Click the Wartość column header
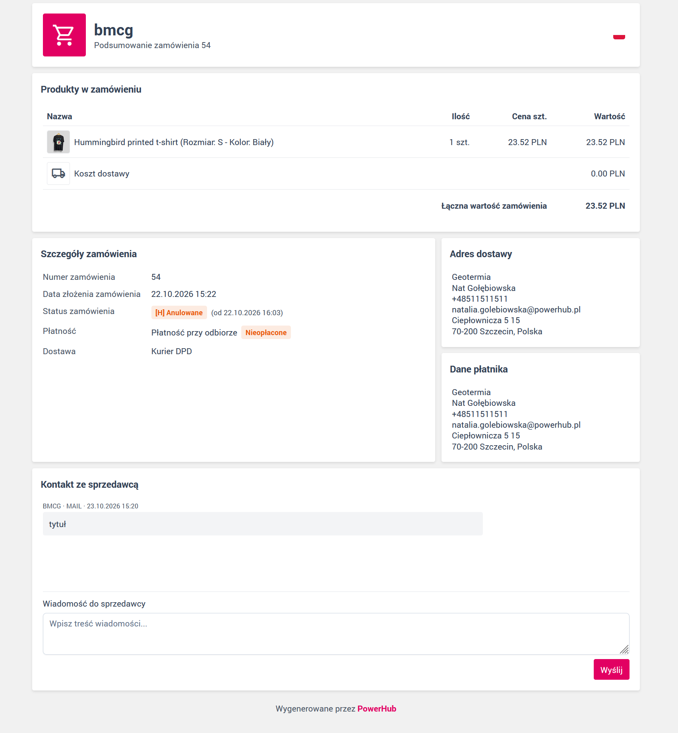The height and width of the screenshot is (733, 678). (x=609, y=116)
